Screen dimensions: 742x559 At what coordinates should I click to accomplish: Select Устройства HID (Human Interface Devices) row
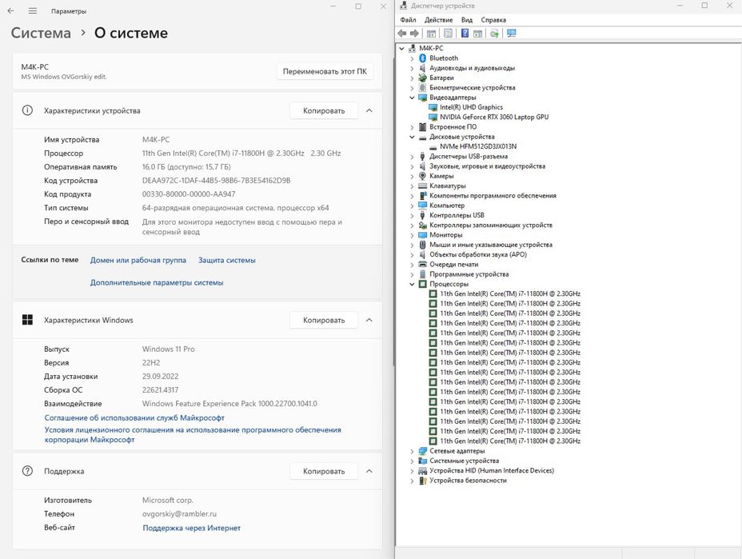[x=492, y=470]
